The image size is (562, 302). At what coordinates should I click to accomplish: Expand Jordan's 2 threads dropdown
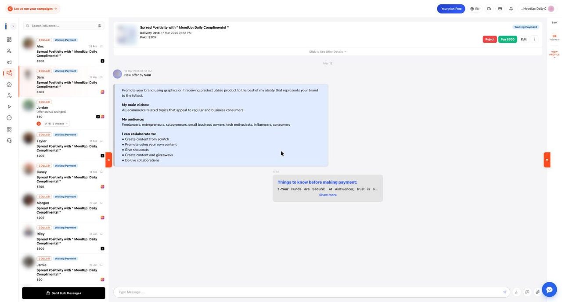click(57, 124)
